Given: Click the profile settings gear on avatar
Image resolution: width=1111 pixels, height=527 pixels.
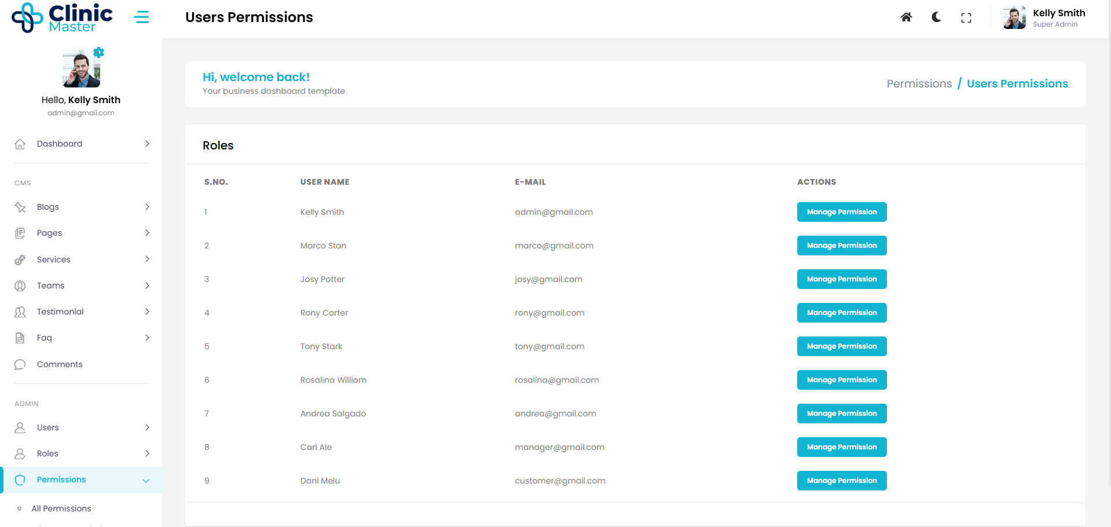Looking at the screenshot, I should 99,53.
